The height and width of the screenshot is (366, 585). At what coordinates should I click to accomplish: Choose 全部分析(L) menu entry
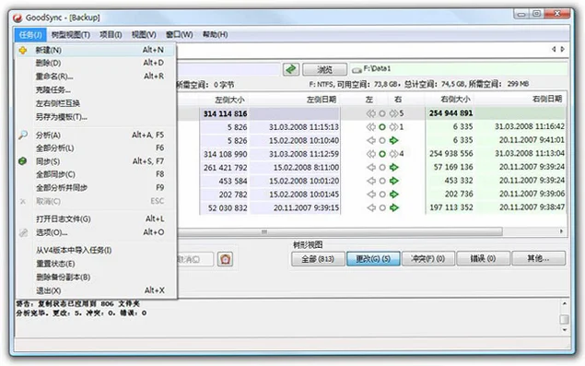click(96, 148)
